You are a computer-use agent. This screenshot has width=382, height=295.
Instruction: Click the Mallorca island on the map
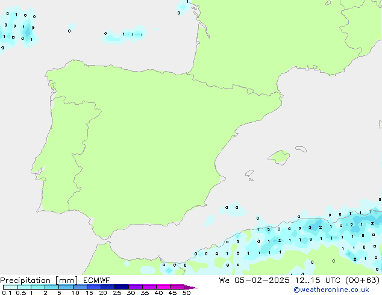(x=279, y=157)
